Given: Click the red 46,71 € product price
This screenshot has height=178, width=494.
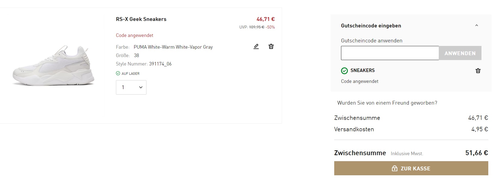Looking at the screenshot, I should click(x=265, y=19).
